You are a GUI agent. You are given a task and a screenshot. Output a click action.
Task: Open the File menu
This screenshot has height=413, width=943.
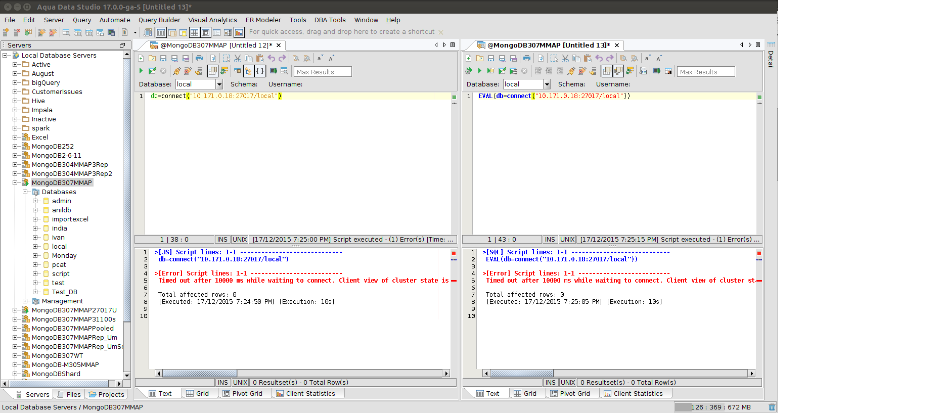pyautogui.click(x=10, y=20)
